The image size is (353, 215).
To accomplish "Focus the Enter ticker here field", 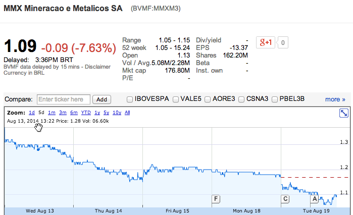I will click(x=64, y=99).
